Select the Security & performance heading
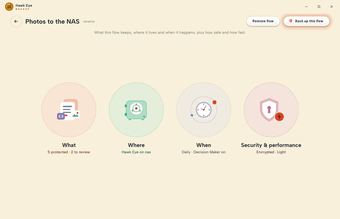The width and height of the screenshot is (340, 219). (x=271, y=145)
